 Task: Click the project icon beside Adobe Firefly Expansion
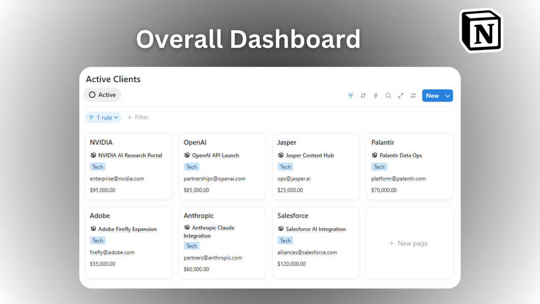pyautogui.click(x=93, y=229)
